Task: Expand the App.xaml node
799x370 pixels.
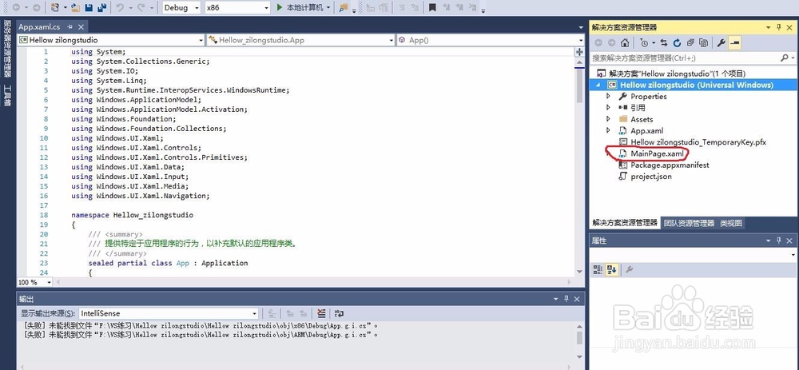Action: click(x=608, y=130)
